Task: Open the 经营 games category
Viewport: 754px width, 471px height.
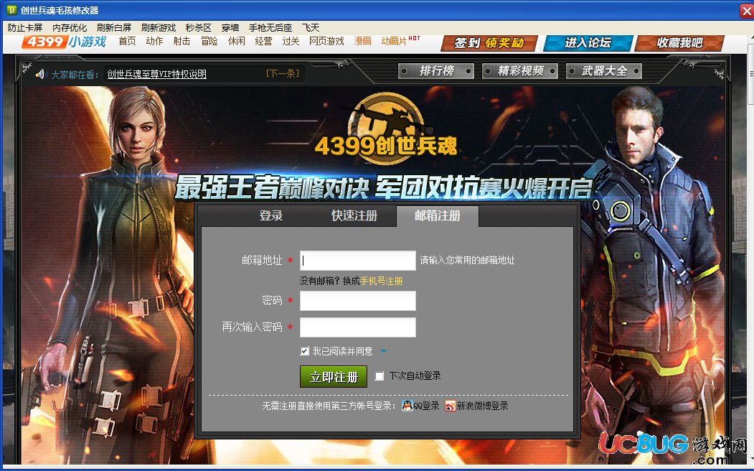Action: (x=263, y=42)
